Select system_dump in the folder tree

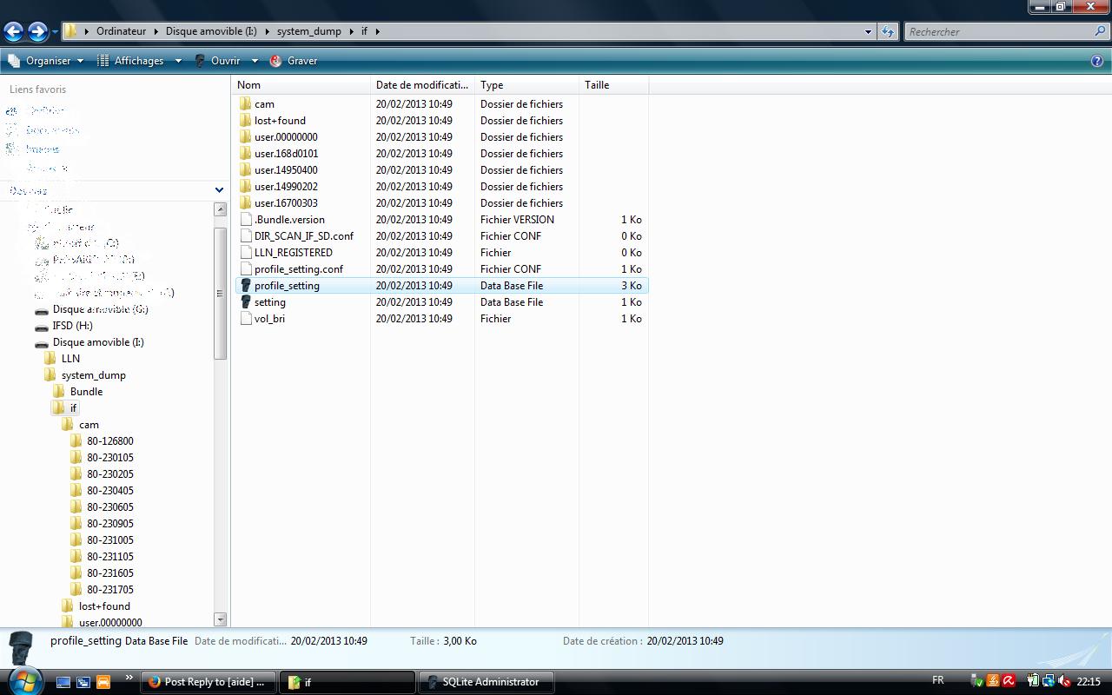(x=93, y=375)
